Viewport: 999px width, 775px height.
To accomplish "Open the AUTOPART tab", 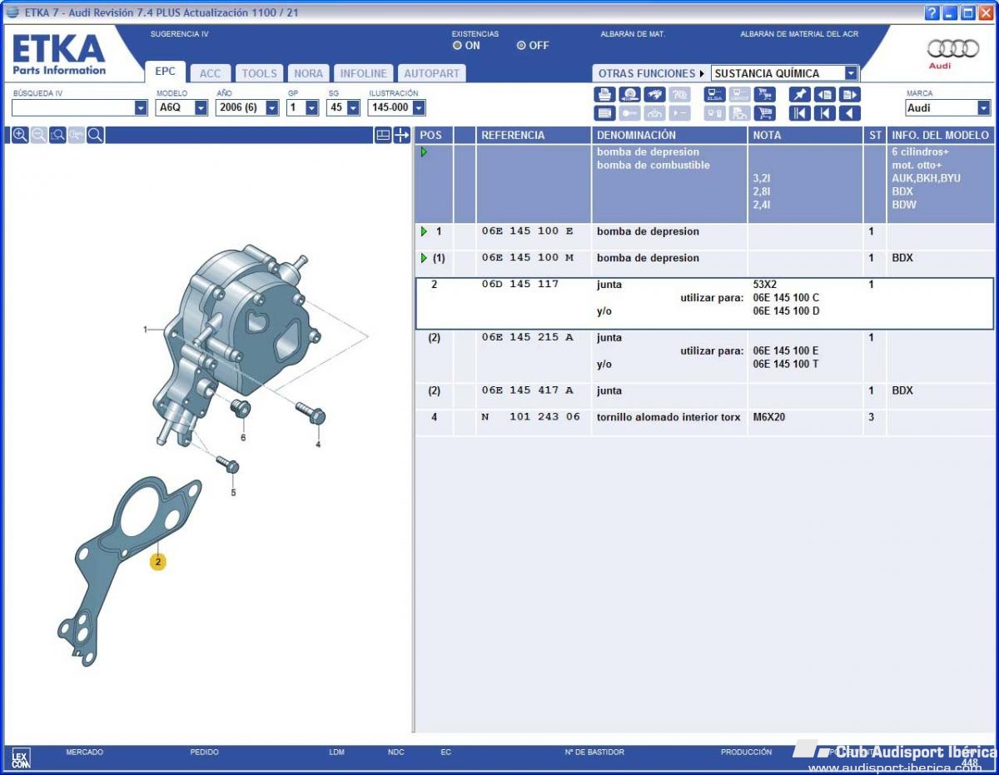I will coord(431,73).
